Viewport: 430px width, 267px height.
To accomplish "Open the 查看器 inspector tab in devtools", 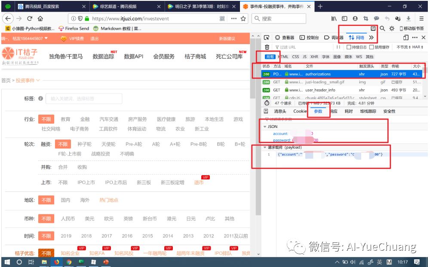I will coord(285,37).
